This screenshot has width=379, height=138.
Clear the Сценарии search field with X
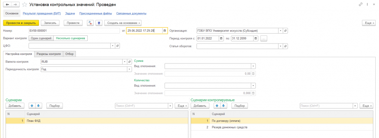[170, 106]
